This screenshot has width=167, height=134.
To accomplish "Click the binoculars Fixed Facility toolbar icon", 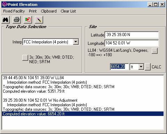I will coord(6,20).
